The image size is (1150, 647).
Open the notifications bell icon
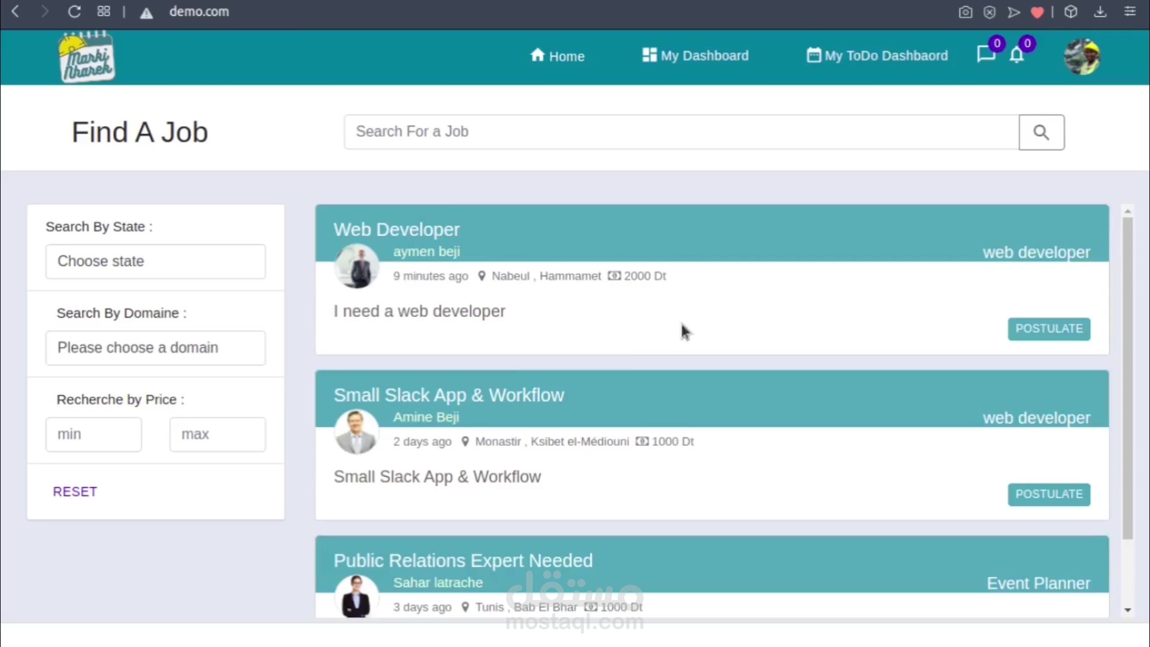(1016, 55)
